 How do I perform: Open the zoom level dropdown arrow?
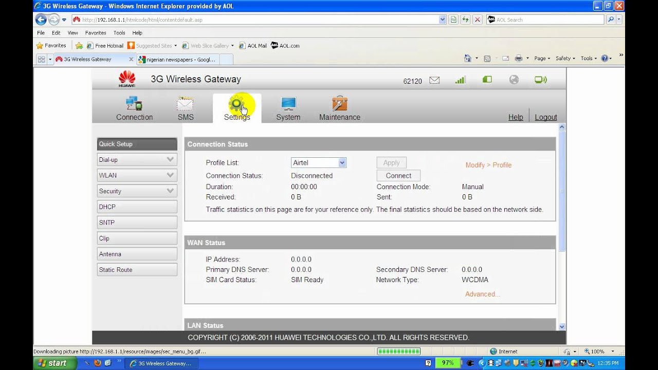tap(613, 351)
